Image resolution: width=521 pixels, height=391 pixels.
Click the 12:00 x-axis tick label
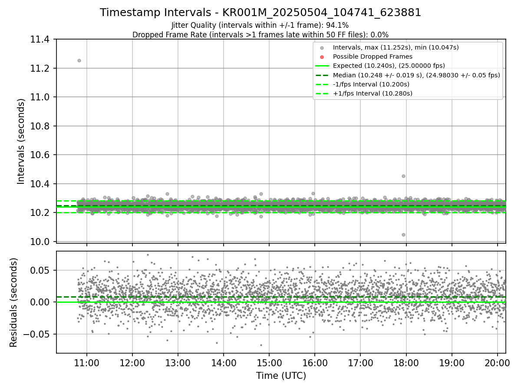pyautogui.click(x=132, y=363)
